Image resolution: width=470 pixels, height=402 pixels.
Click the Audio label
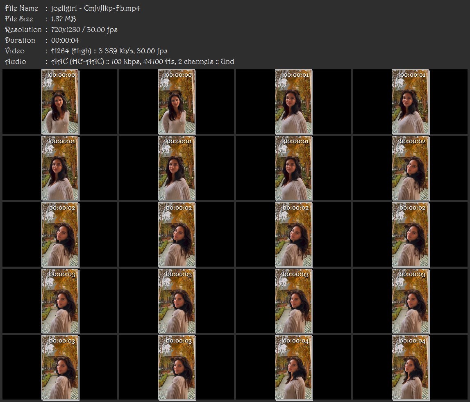[16, 62]
